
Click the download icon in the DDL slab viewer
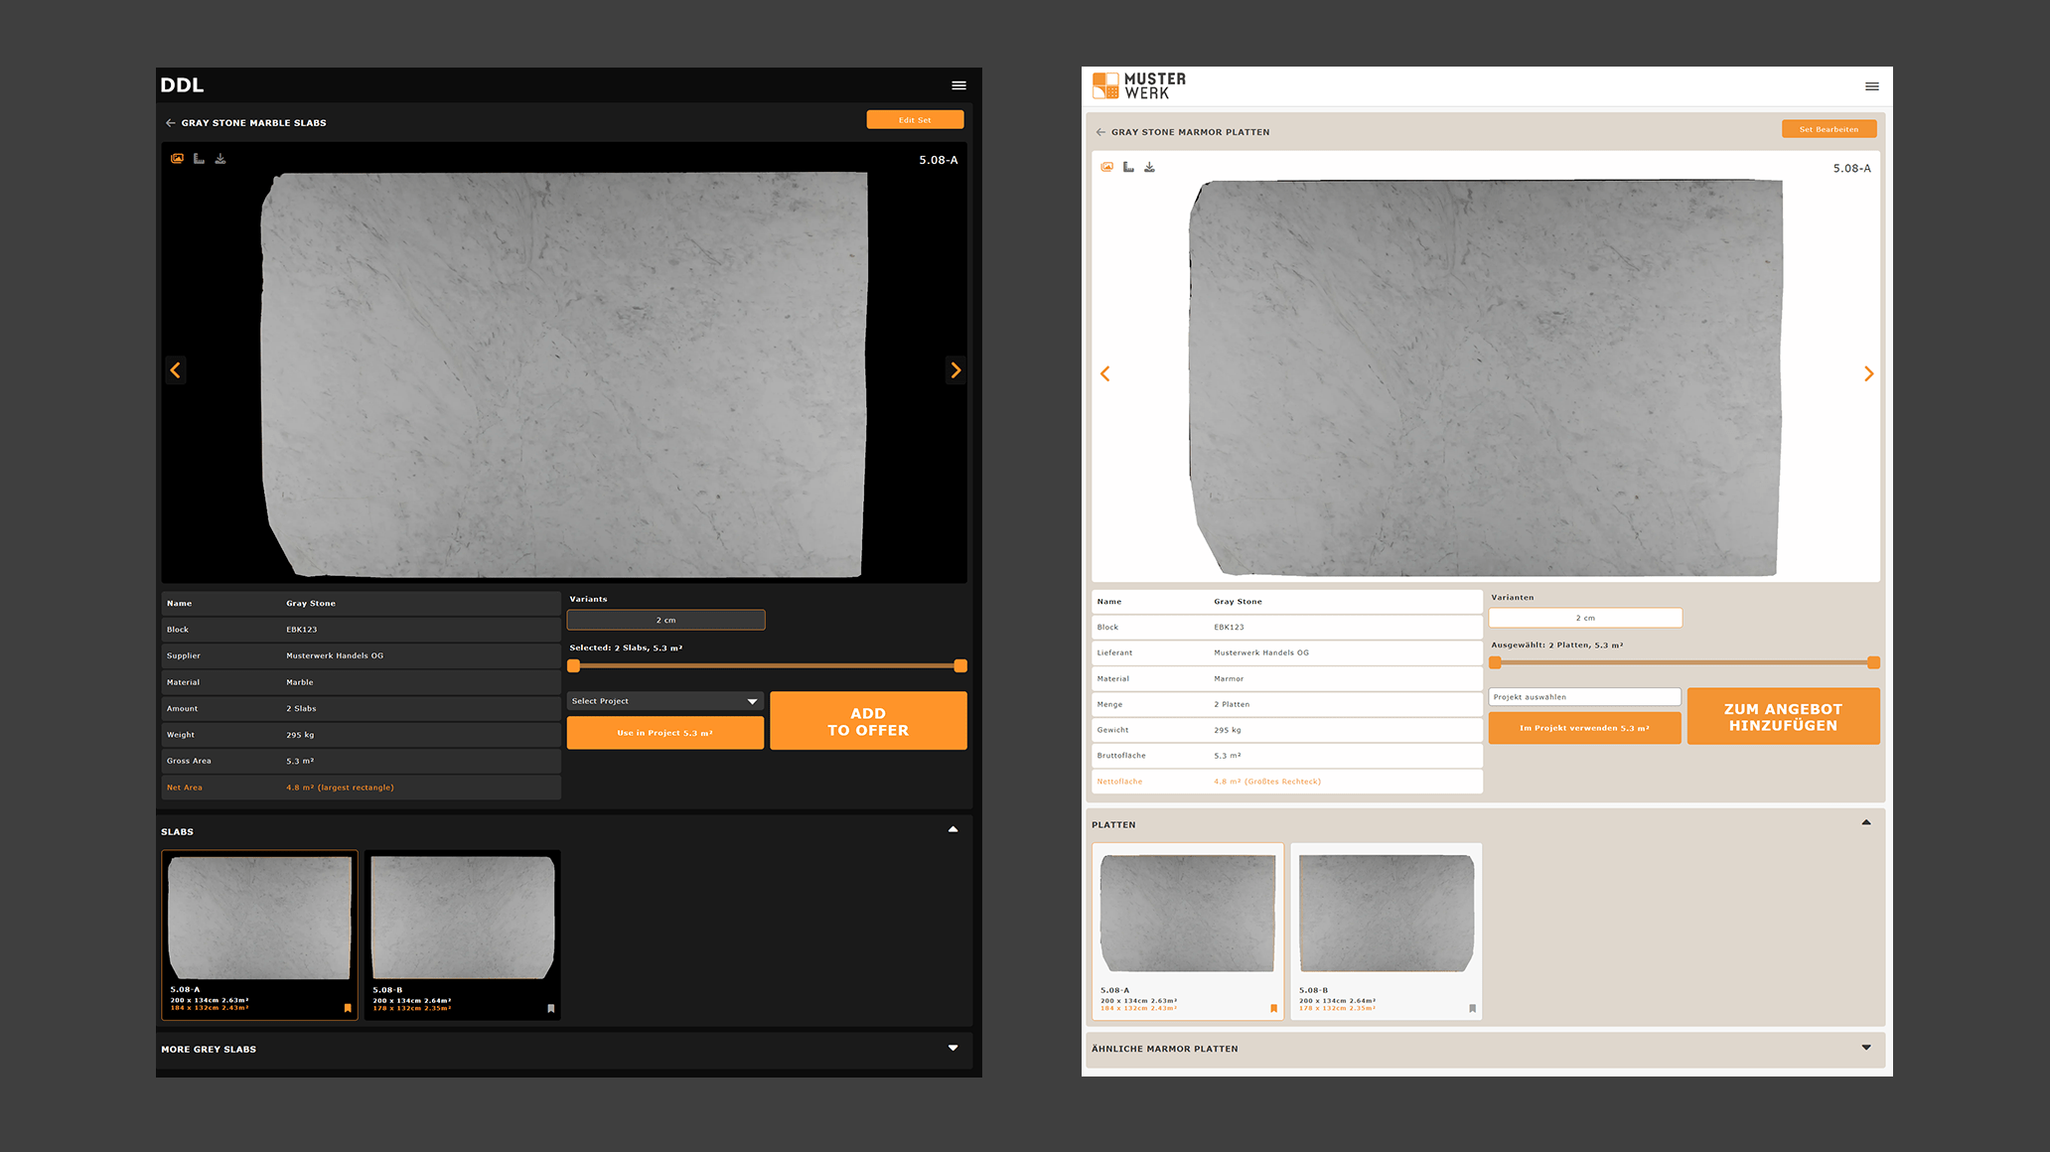click(x=220, y=158)
